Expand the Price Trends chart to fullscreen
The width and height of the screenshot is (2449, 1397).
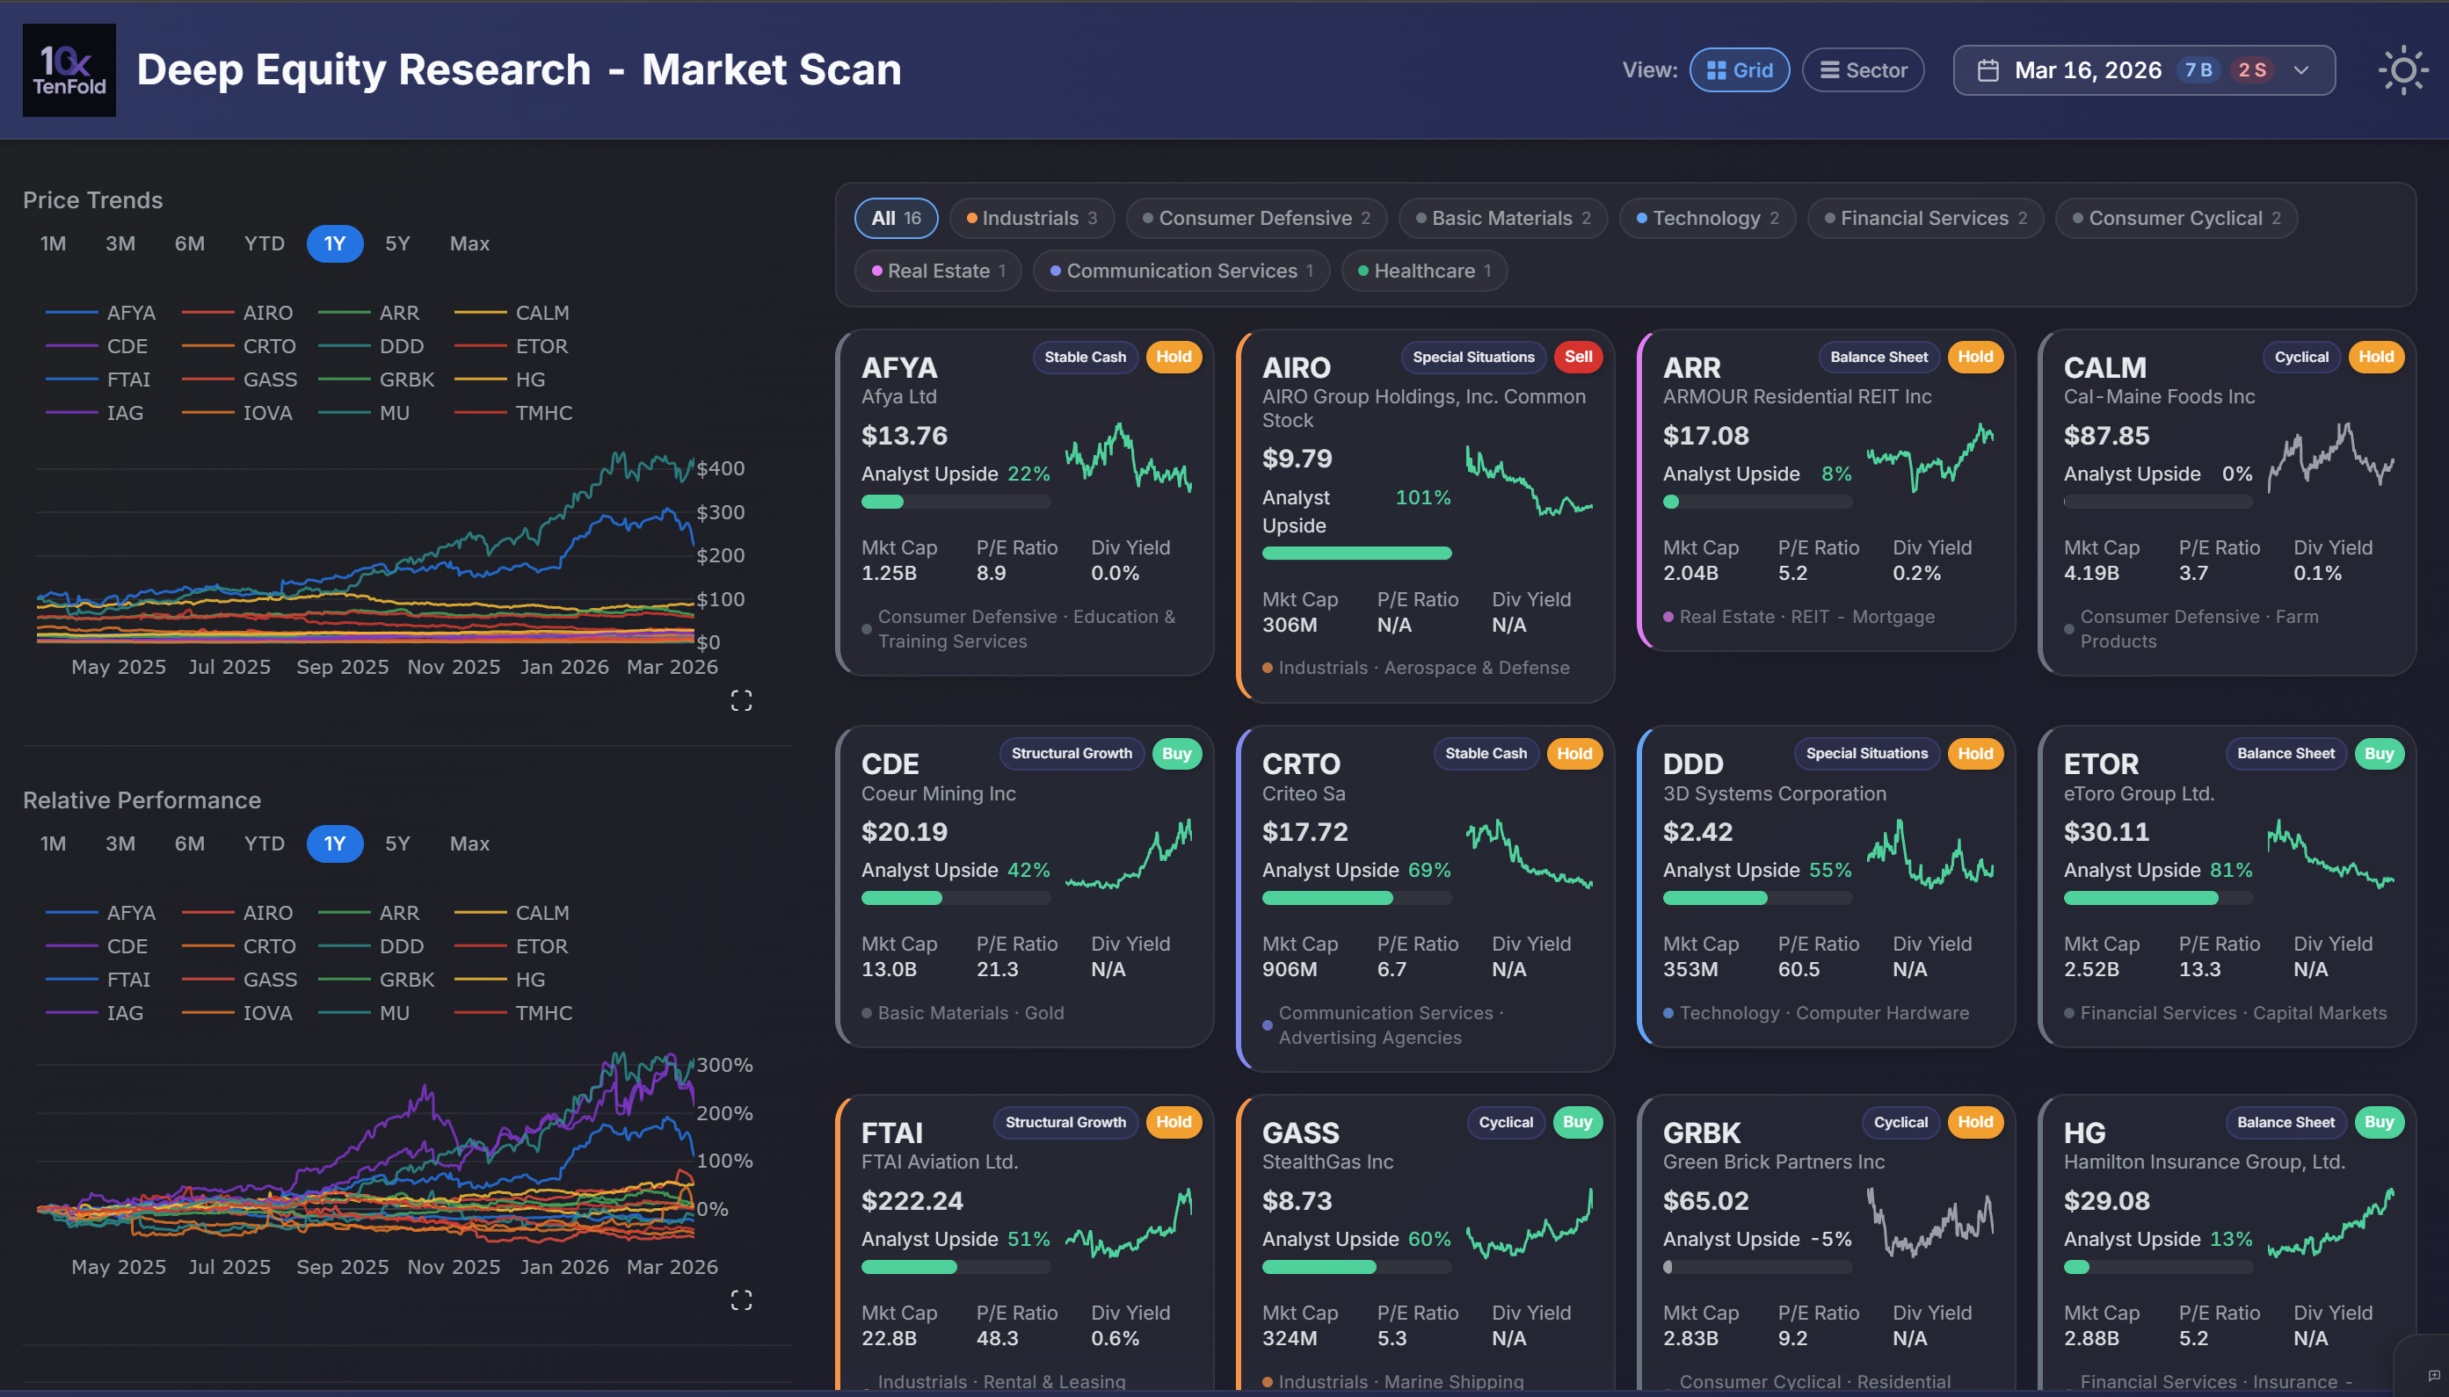[741, 700]
